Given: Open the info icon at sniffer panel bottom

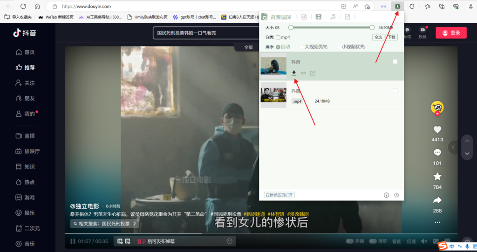Looking at the screenshot, I should tap(386, 195).
